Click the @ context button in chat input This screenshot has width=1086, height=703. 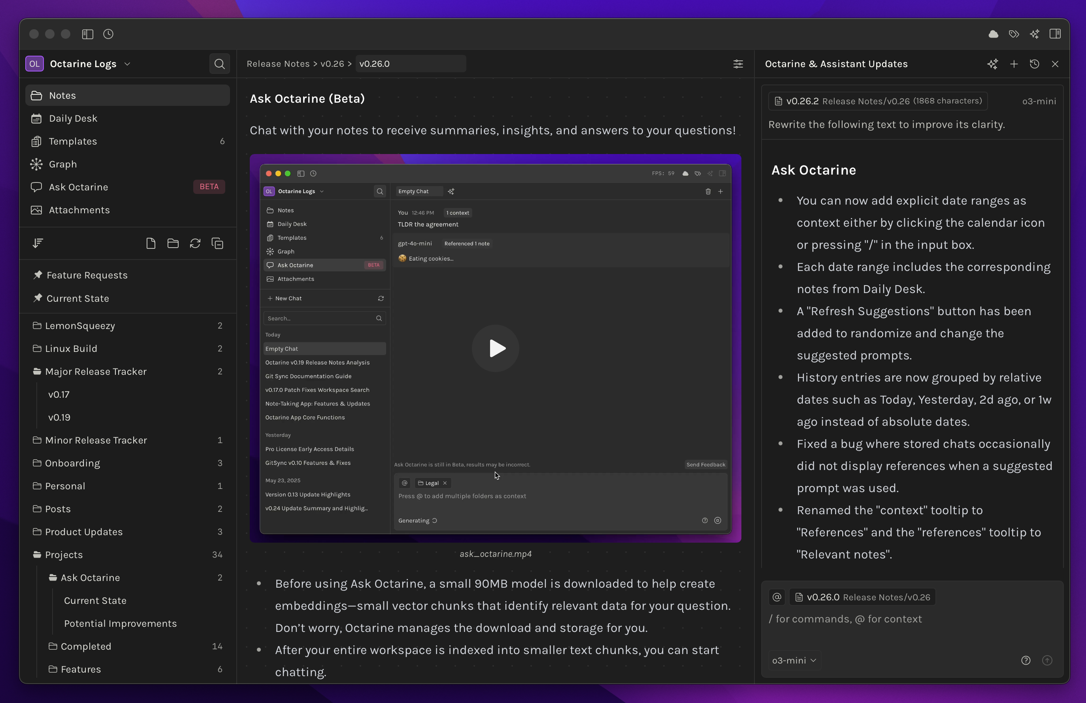point(777,597)
